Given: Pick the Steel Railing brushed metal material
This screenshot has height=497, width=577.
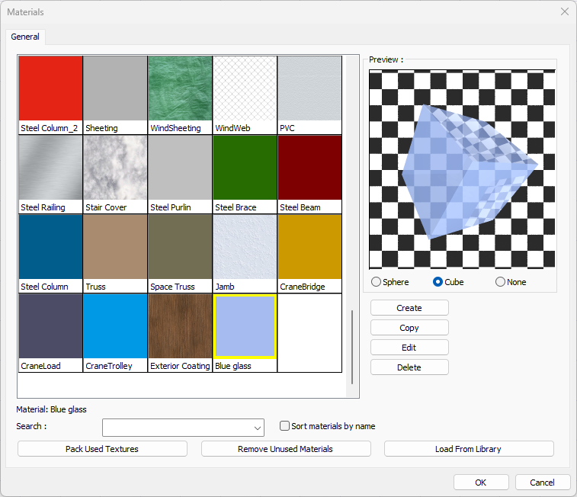Looking at the screenshot, I should point(50,168).
